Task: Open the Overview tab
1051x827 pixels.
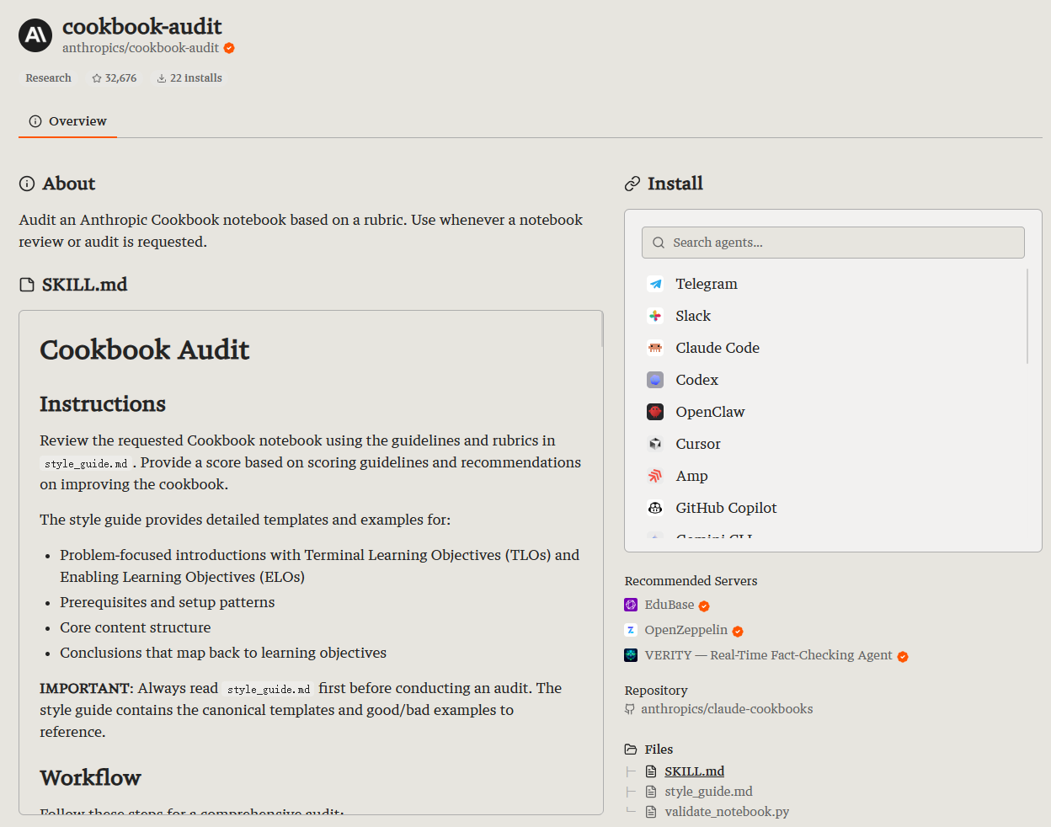Action: point(67,121)
